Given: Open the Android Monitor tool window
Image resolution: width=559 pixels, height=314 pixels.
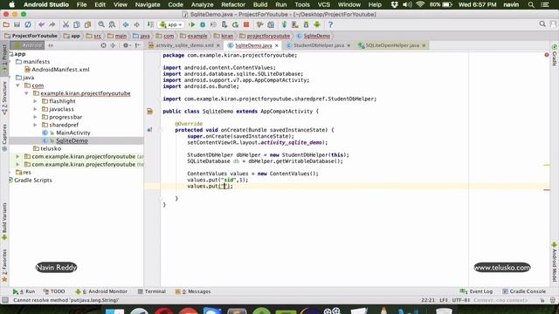Looking at the screenshot, I should point(101,291).
